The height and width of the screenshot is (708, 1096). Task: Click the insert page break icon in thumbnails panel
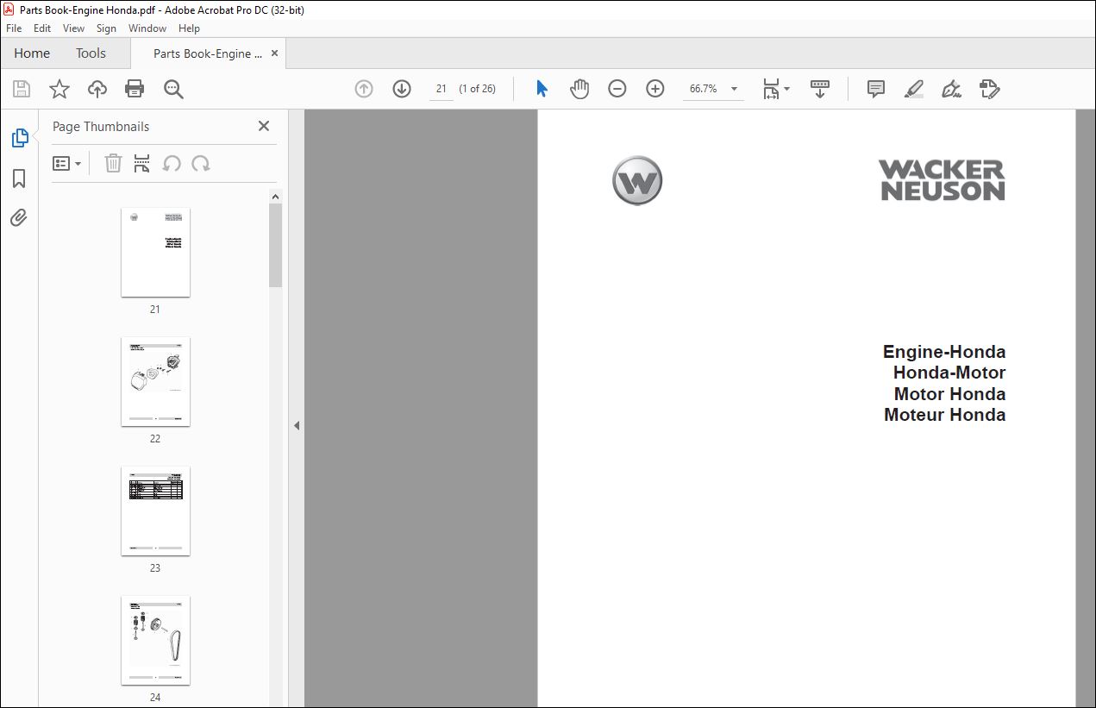[142, 163]
